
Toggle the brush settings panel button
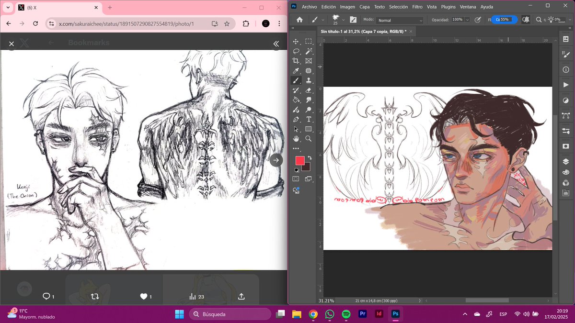pos(353,20)
